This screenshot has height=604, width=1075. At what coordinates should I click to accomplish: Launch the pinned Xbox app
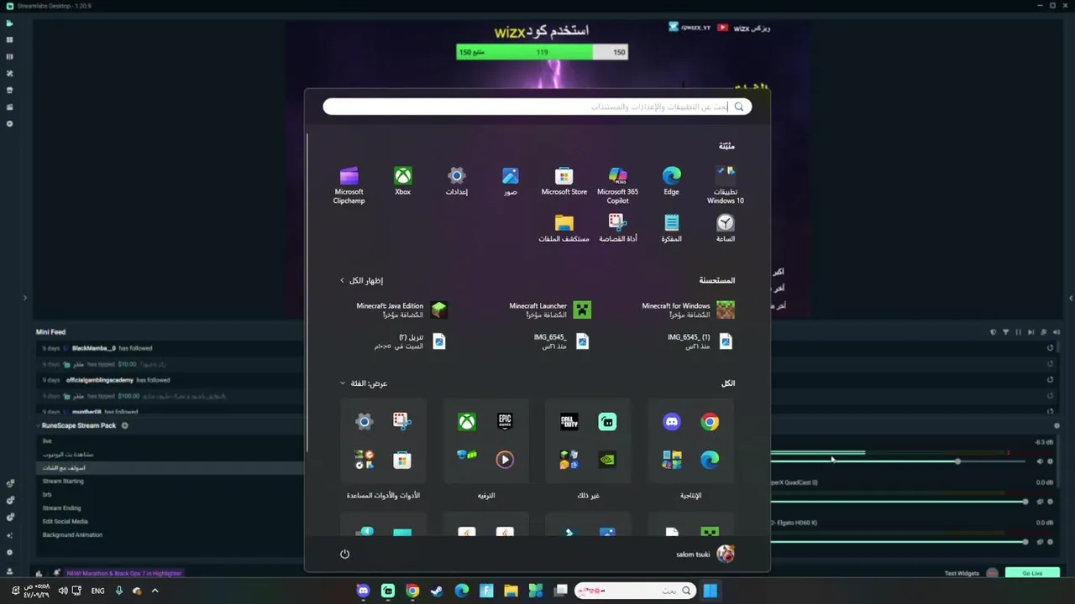point(403,181)
